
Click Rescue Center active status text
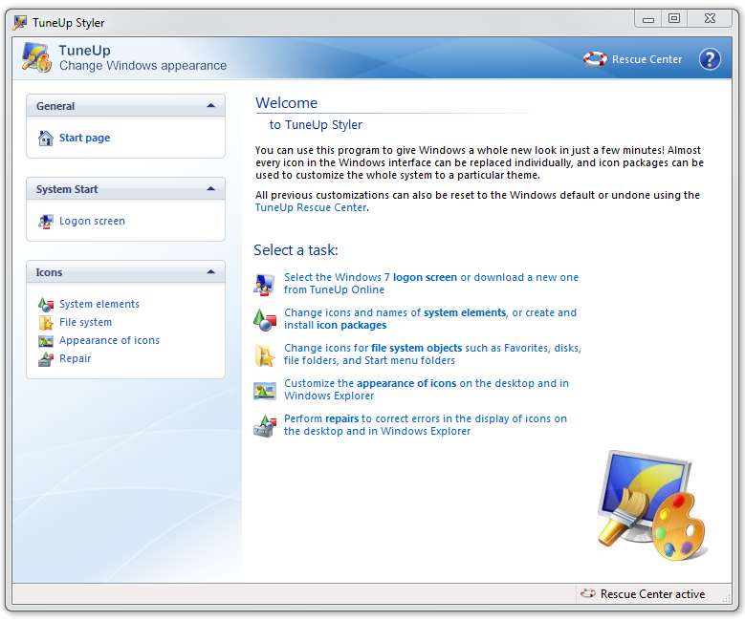point(652,594)
